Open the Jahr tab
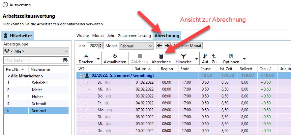The height and width of the screenshot is (135, 291). click(x=111, y=36)
